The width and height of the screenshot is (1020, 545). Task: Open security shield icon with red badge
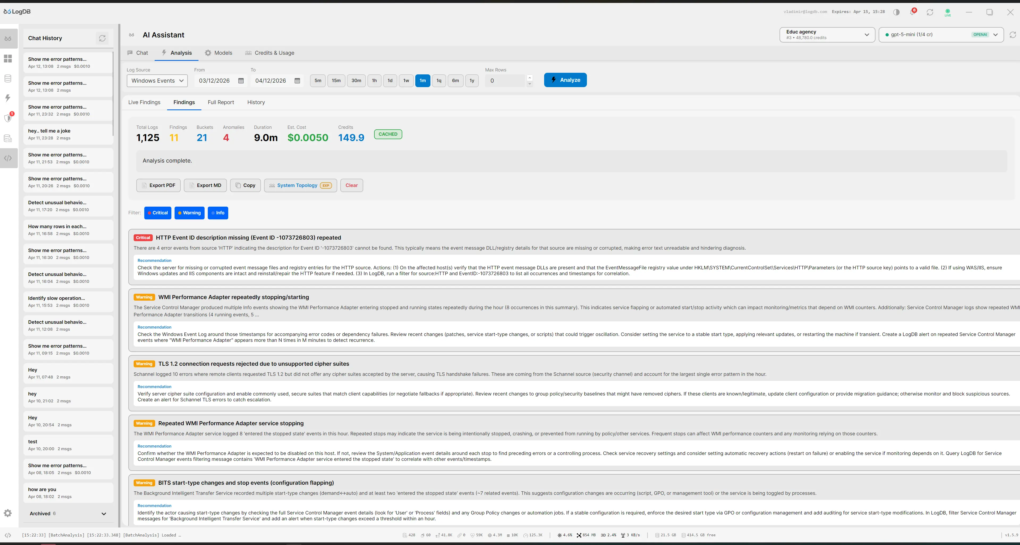[x=8, y=118]
